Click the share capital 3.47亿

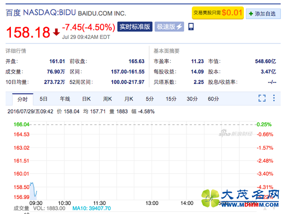pos(268,71)
